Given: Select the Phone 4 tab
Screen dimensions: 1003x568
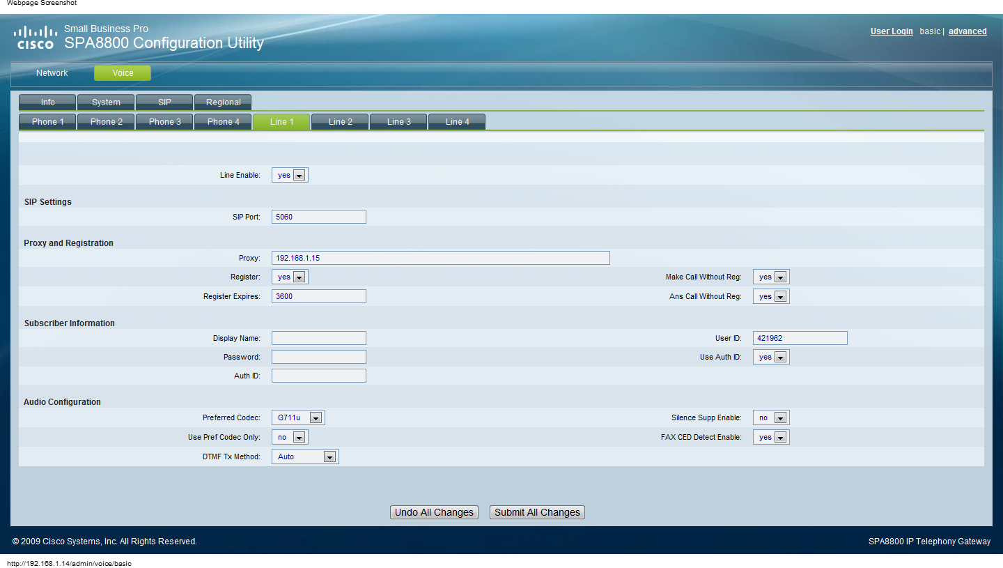Looking at the screenshot, I should (223, 122).
